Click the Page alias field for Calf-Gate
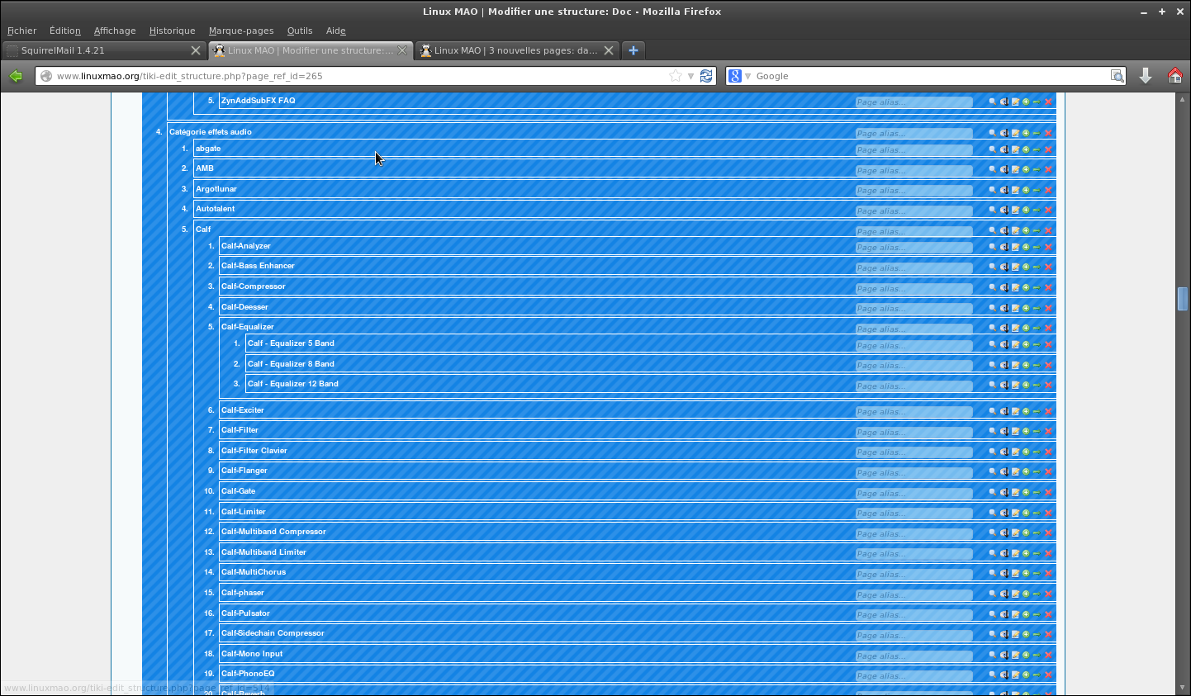The image size is (1191, 696). pyautogui.click(x=913, y=493)
